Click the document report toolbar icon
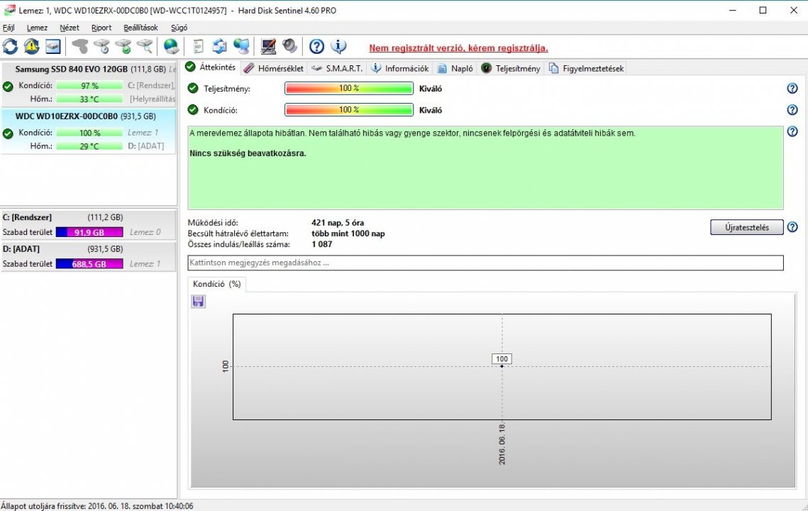This screenshot has height=511, width=808. (198, 46)
